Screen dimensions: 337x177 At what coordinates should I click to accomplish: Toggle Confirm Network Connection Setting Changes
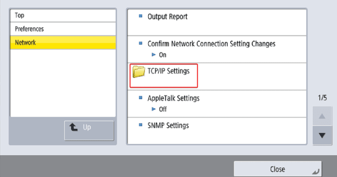(211, 44)
